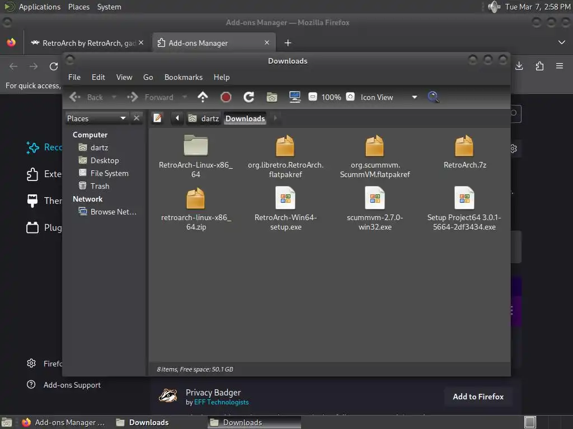Open dartz in the Places sidebar
573x429 pixels.
click(93, 147)
